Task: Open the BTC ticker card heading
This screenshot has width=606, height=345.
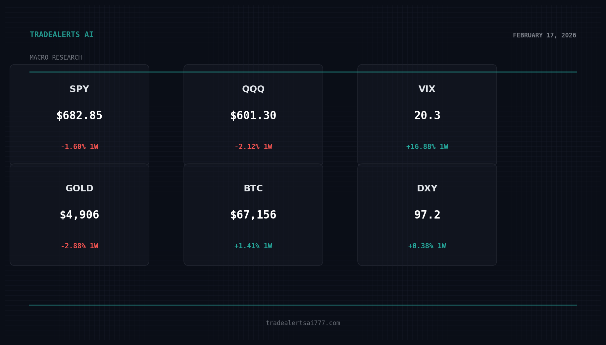Action: click(253, 188)
